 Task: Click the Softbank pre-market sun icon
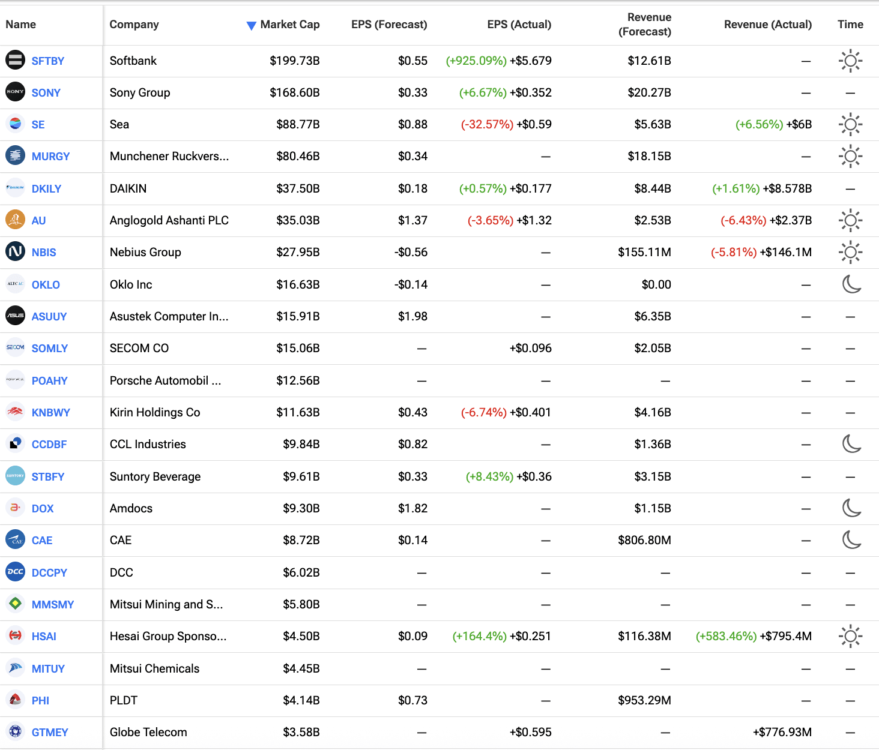click(x=850, y=61)
